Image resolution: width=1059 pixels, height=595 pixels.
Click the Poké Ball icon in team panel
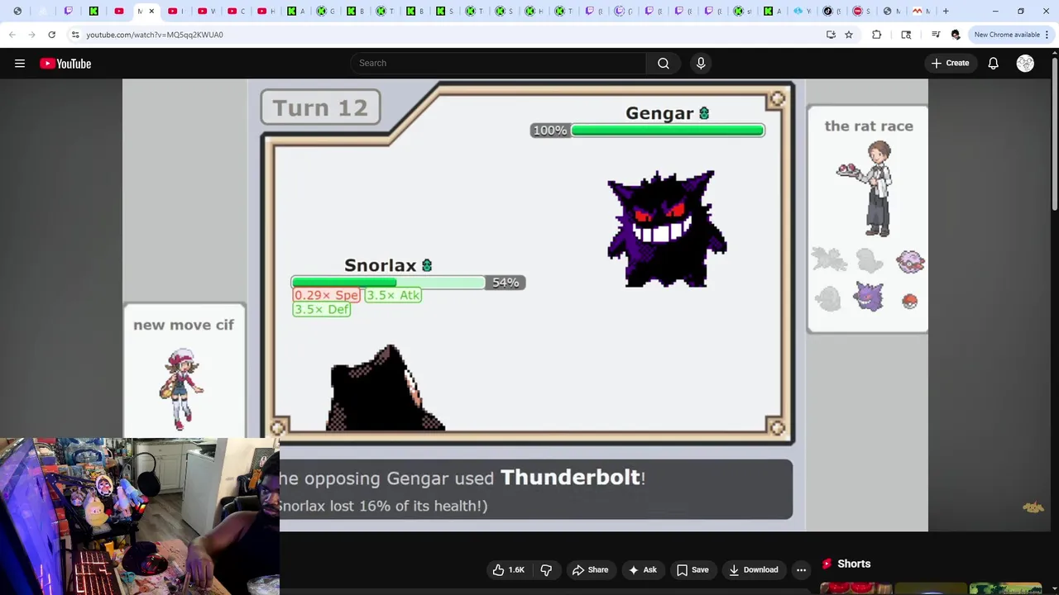[x=910, y=301]
